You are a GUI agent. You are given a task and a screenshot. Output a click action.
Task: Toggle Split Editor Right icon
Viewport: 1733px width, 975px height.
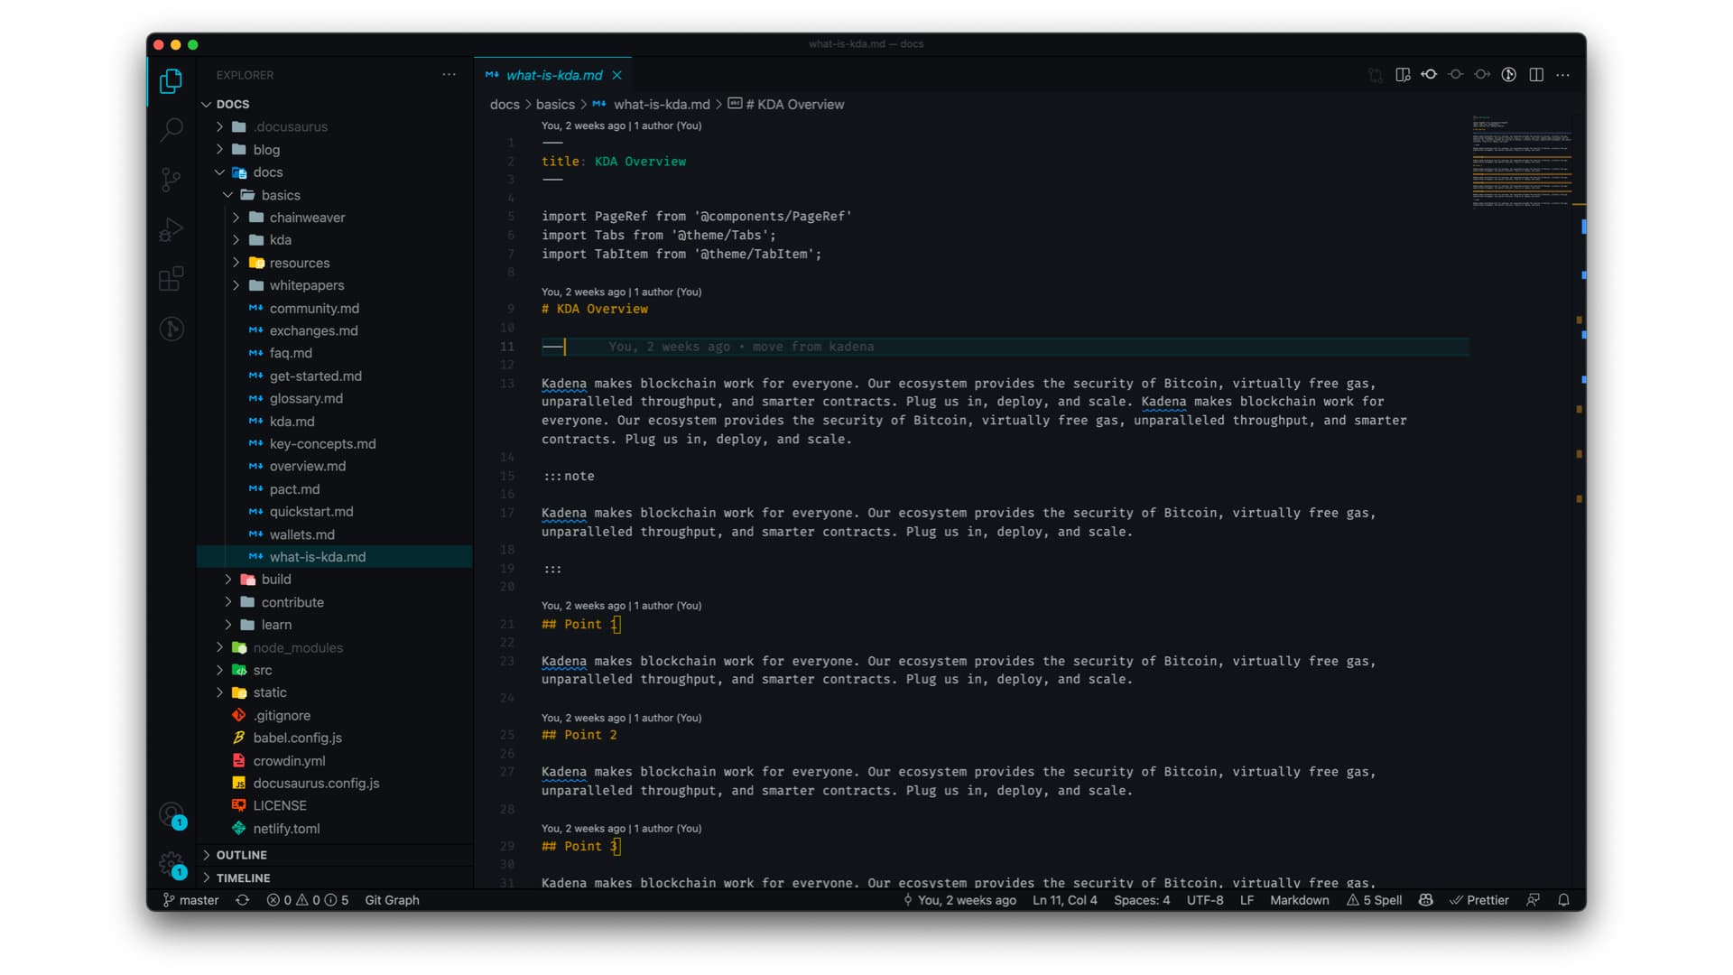click(1536, 74)
